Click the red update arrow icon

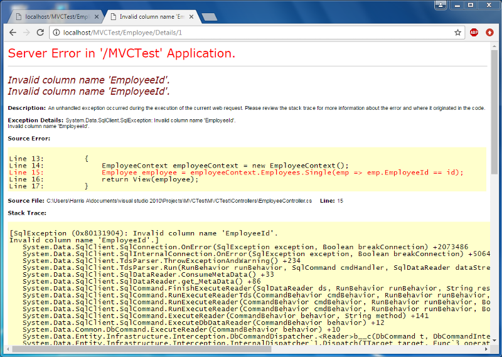pos(489,33)
